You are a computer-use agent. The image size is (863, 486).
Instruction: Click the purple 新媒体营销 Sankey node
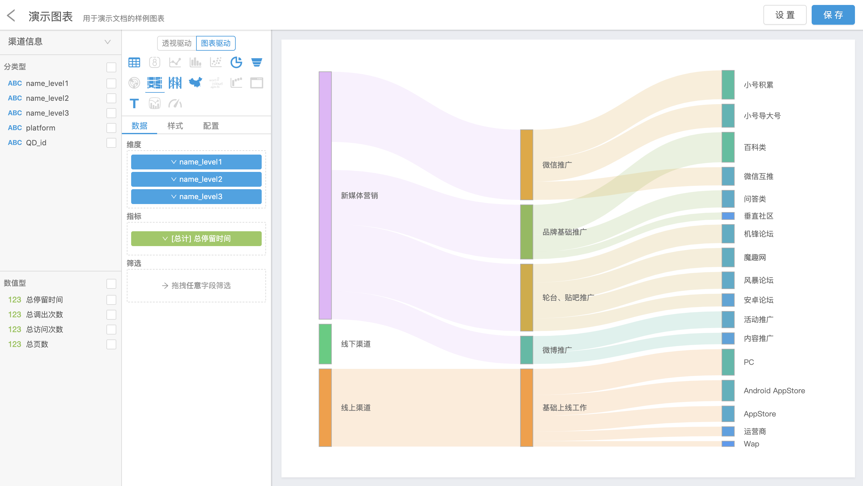[325, 195]
